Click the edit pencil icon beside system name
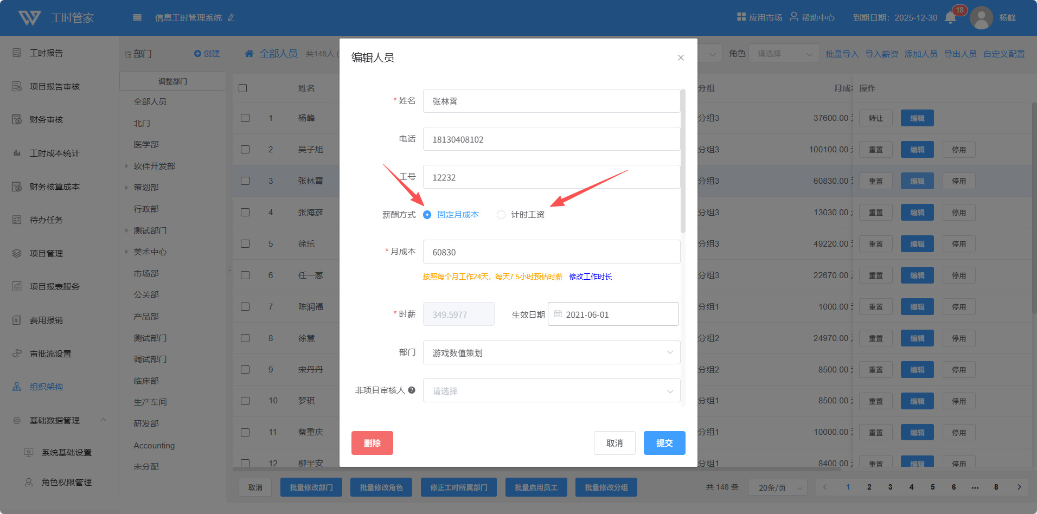Image resolution: width=1037 pixels, height=514 pixels. (232, 18)
